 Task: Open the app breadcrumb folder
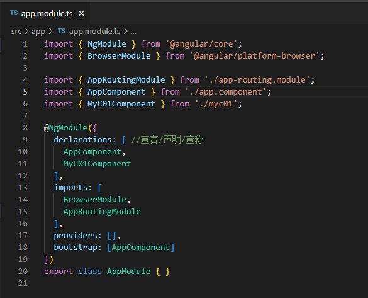coord(38,32)
